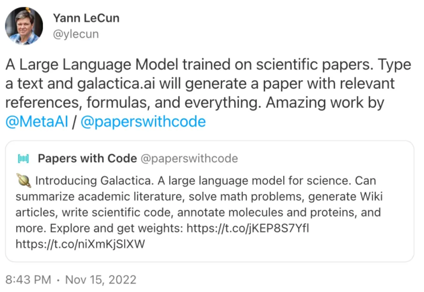Image resolution: width=424 pixels, height=292 pixels.
Task: Open the @MetaAI mention link
Action: click(37, 122)
